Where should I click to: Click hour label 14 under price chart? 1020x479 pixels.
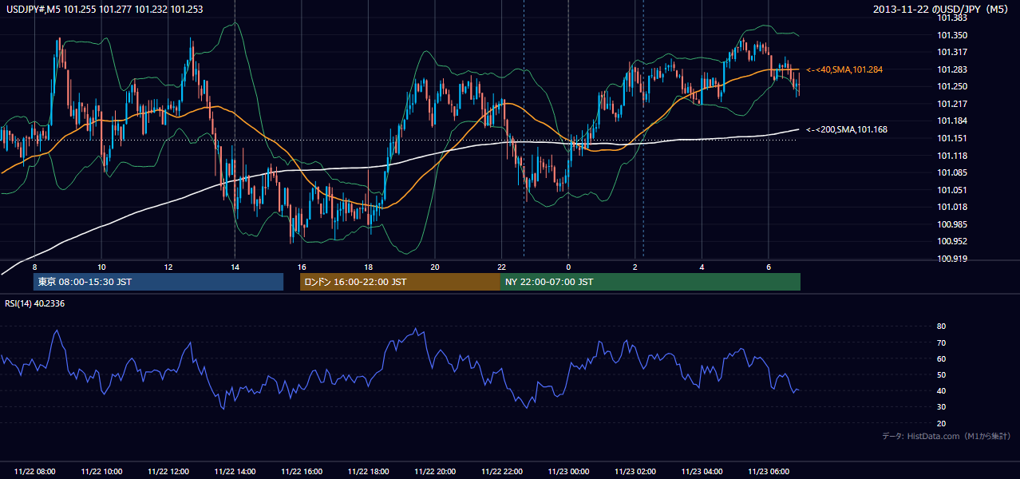pyautogui.click(x=235, y=266)
